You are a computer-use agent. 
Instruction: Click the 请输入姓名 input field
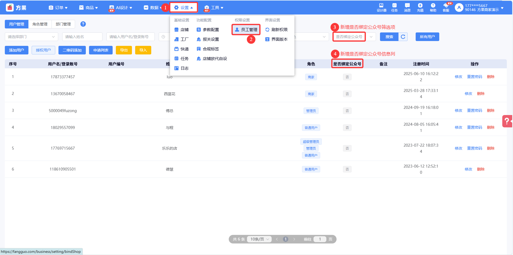(x=82, y=37)
